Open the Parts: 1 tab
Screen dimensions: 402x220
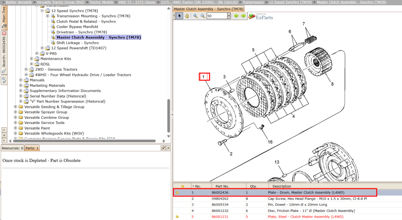[x=32, y=148]
